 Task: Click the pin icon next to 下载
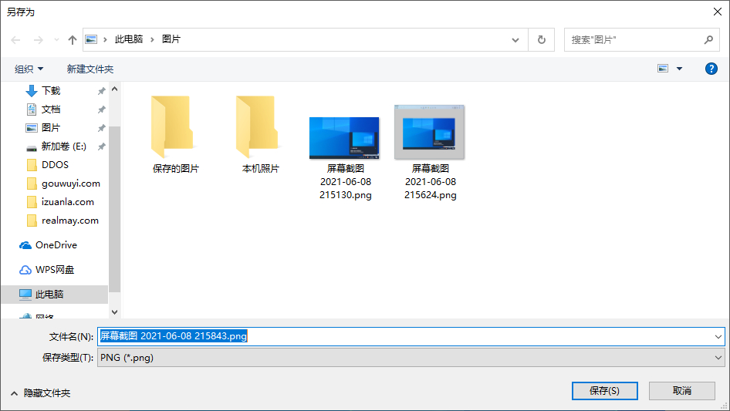coord(101,91)
